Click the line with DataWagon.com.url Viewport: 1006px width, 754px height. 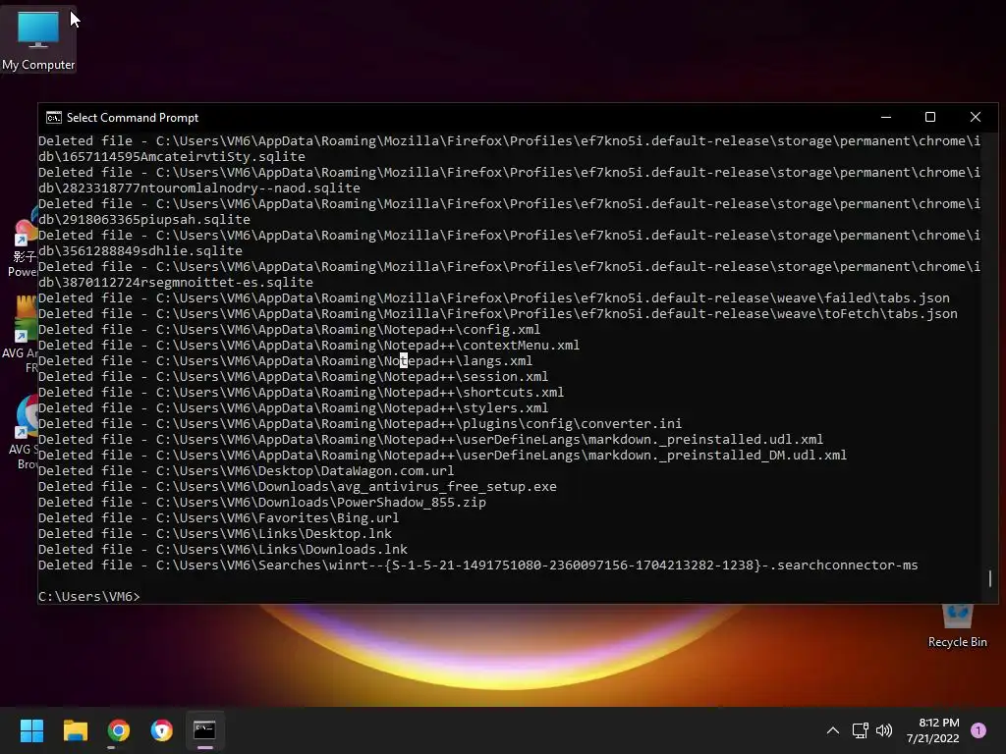(247, 470)
